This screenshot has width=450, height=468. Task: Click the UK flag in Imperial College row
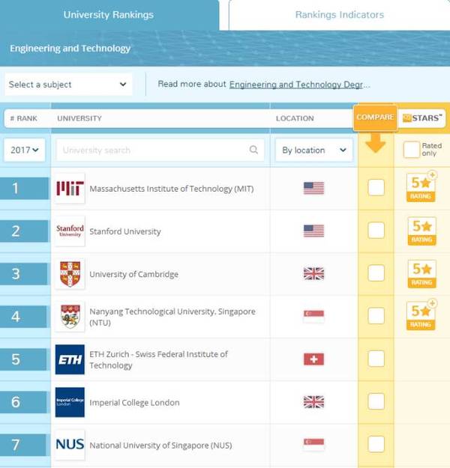point(313,402)
